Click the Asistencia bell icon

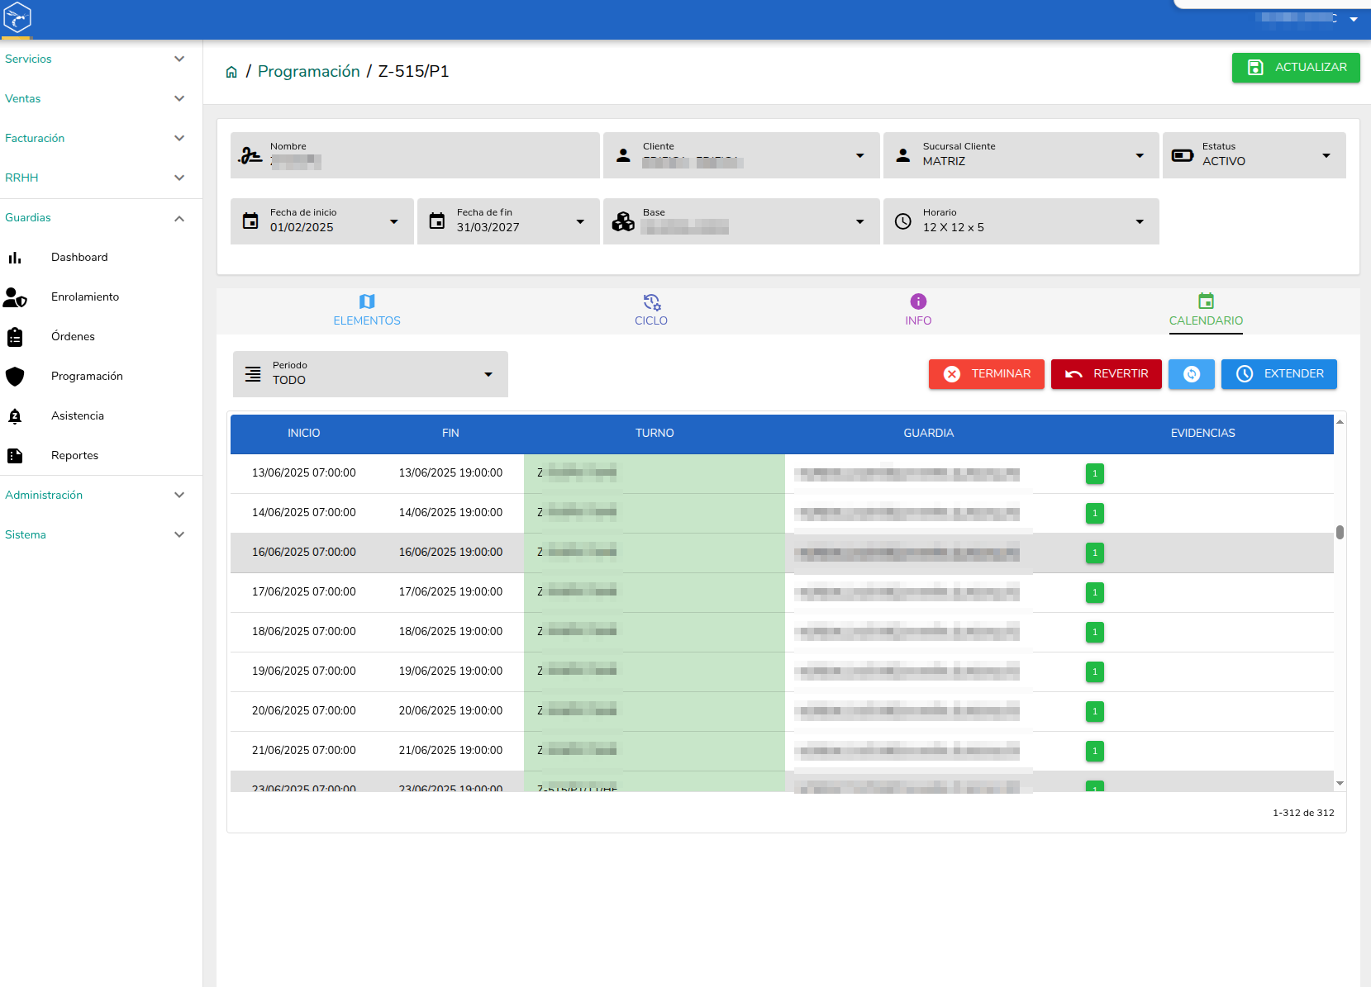pos(15,416)
